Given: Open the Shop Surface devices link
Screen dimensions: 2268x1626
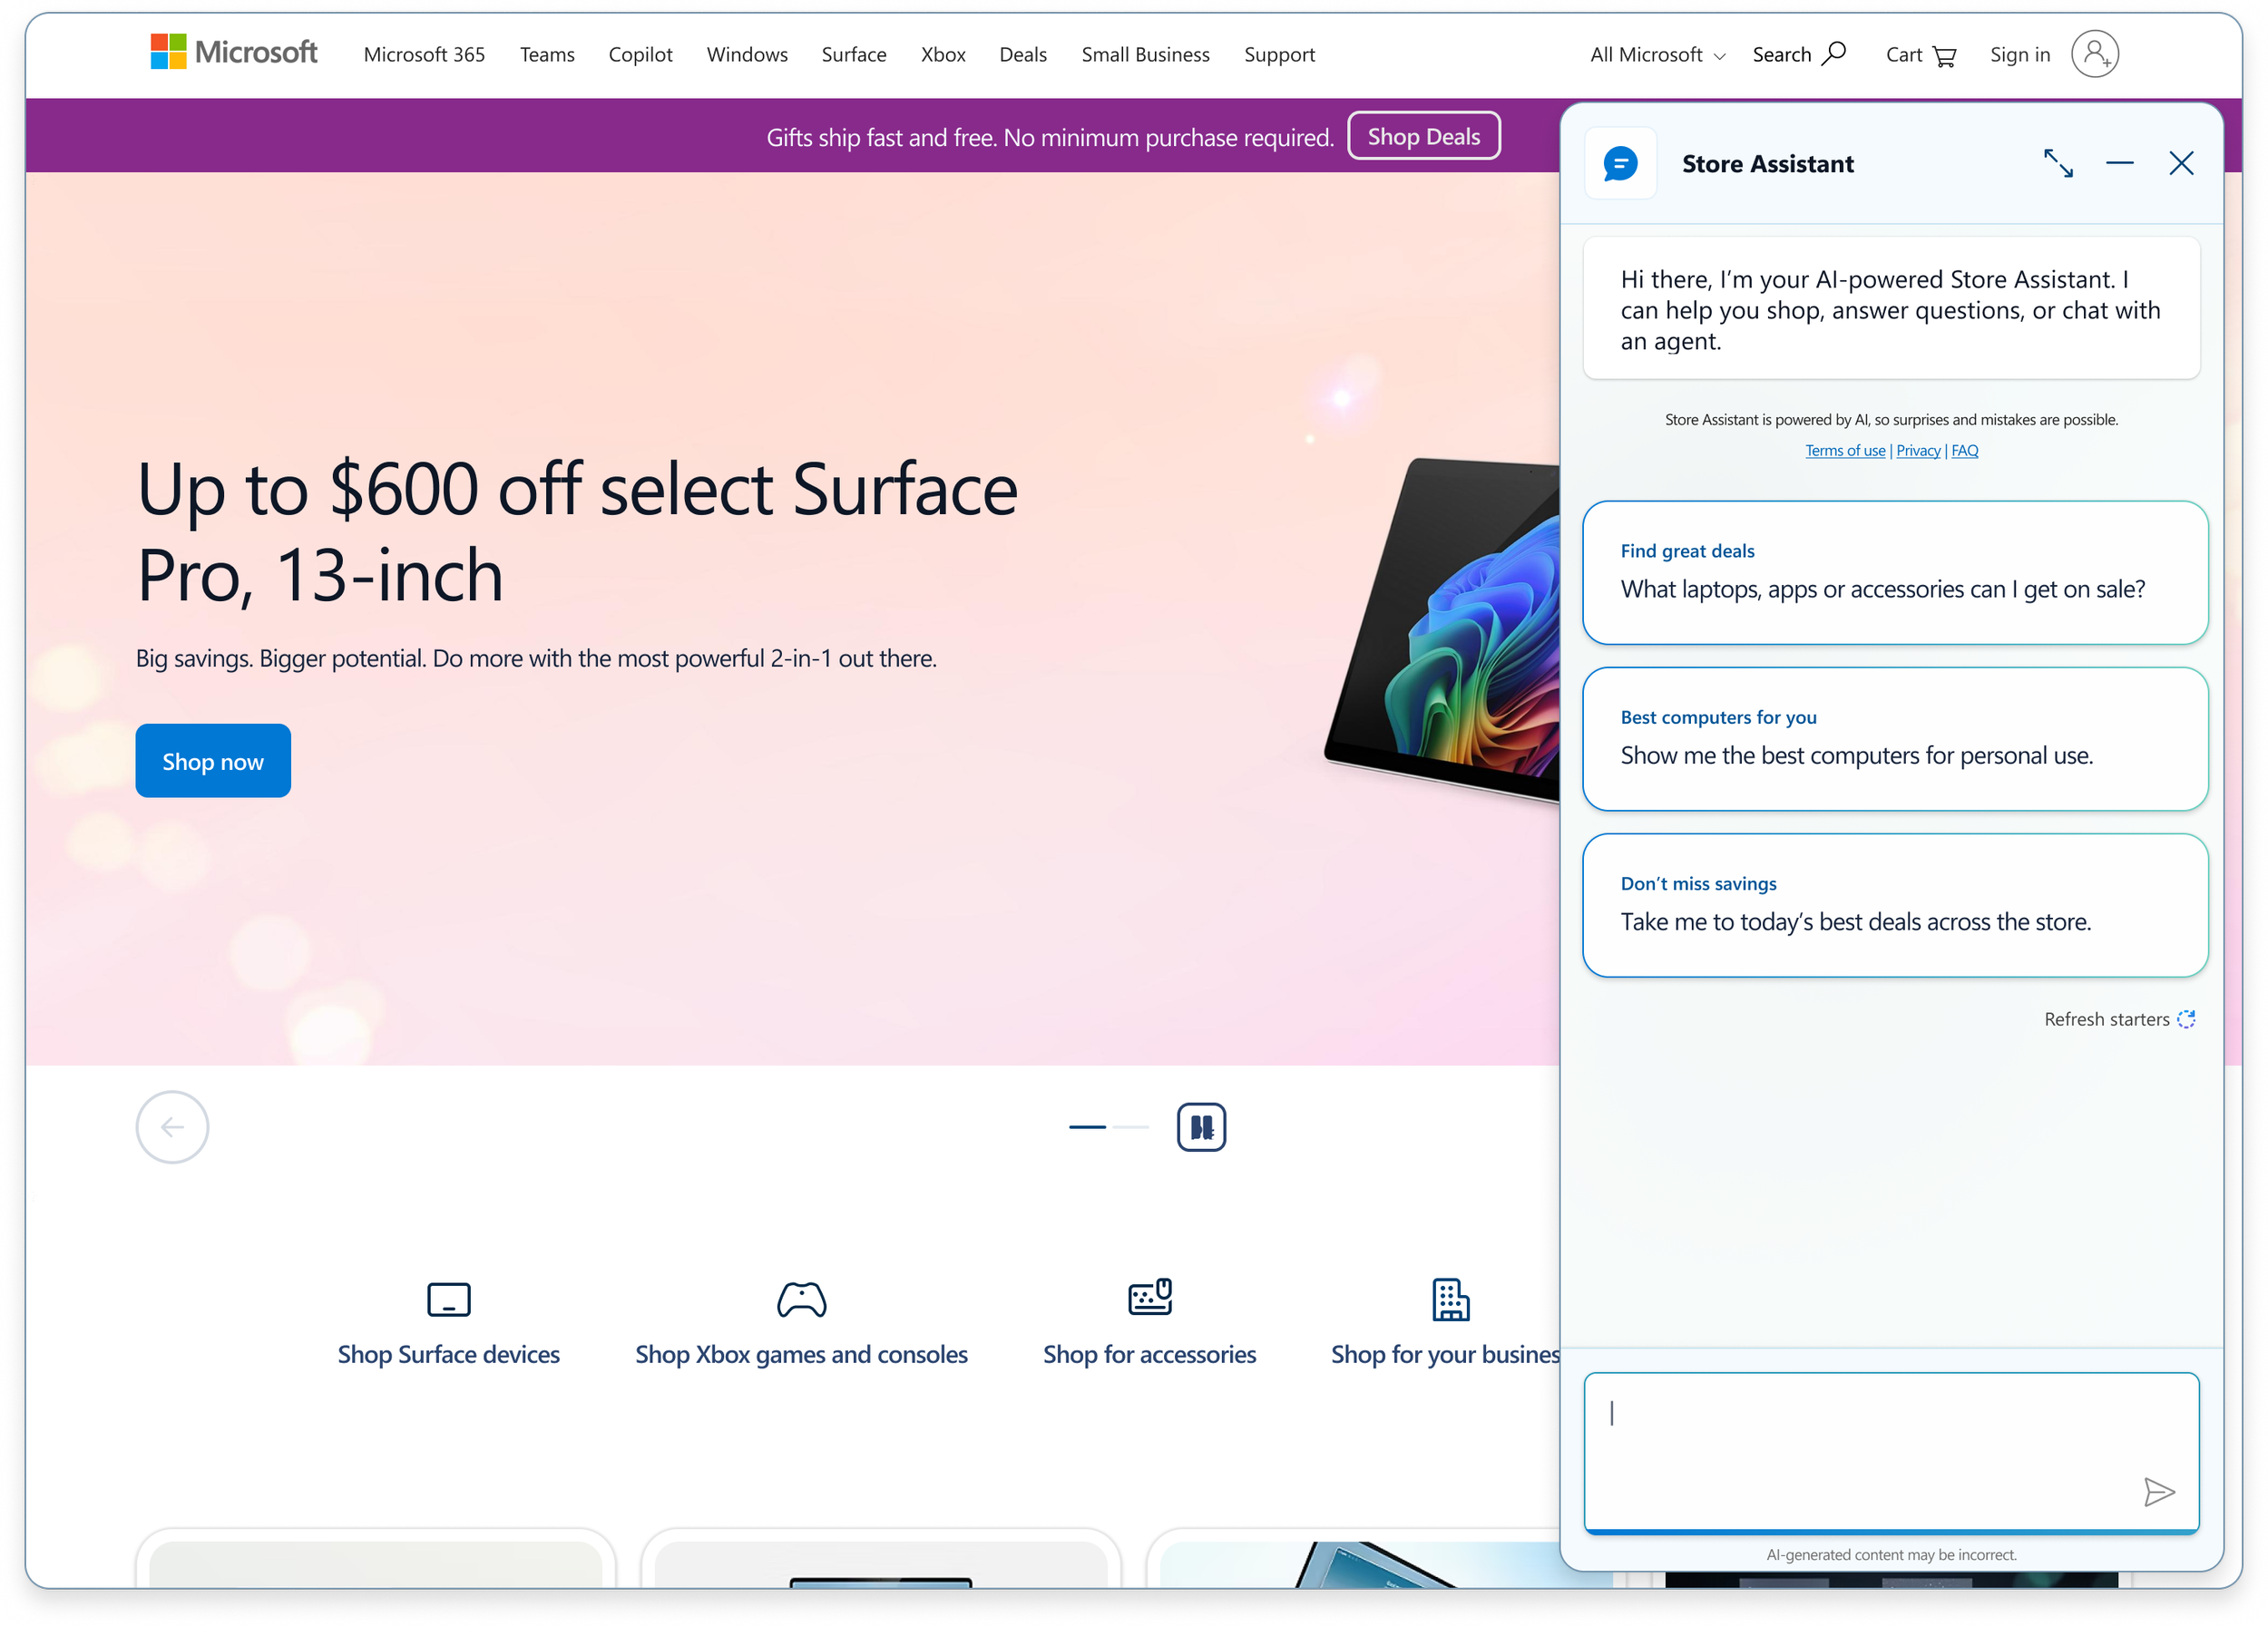Looking at the screenshot, I should (448, 1355).
